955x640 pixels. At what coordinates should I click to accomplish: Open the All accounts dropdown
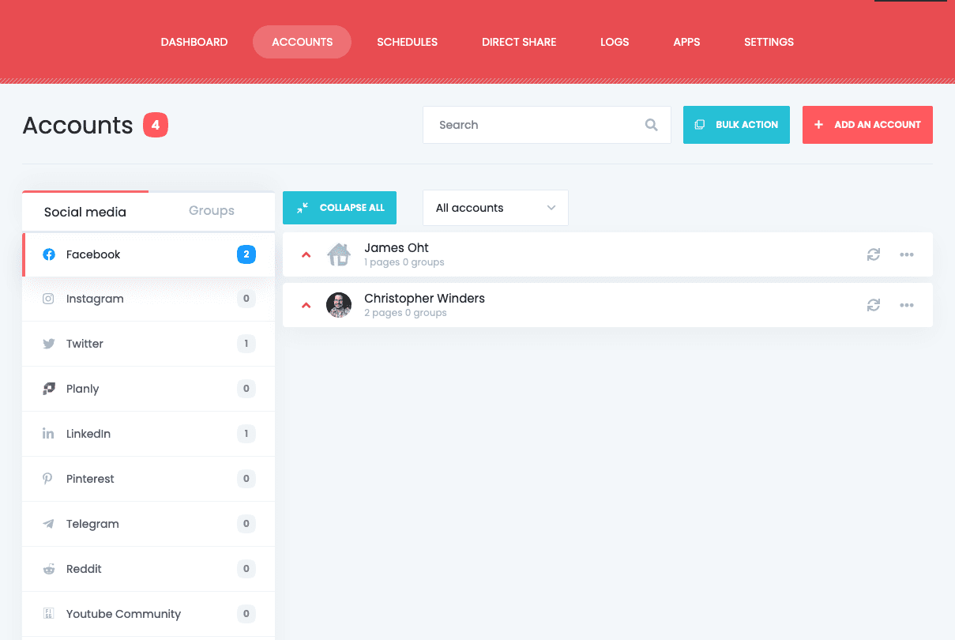coord(495,208)
